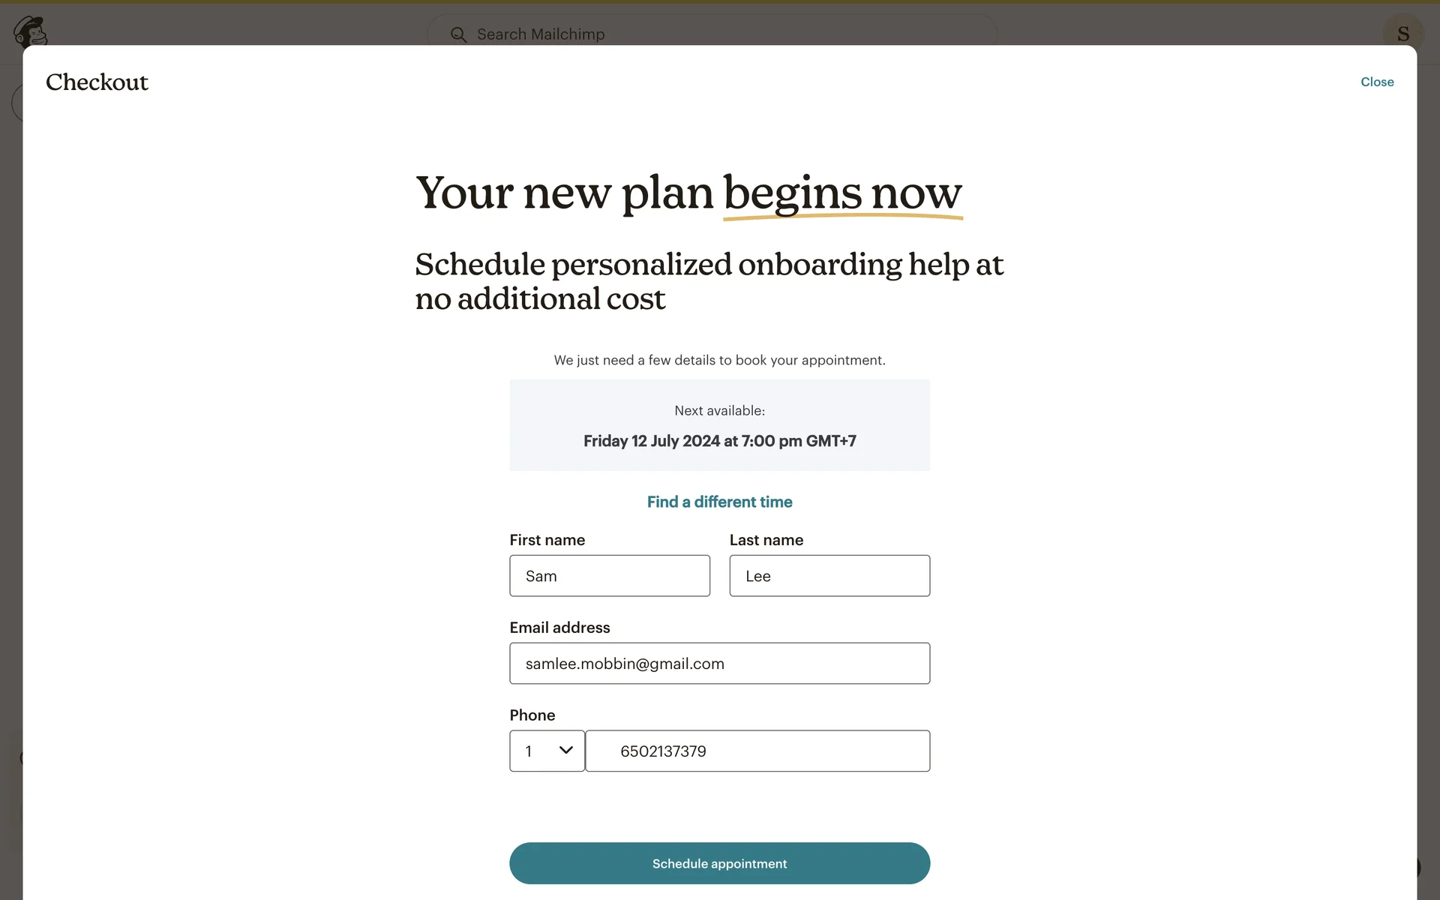Click the Find a different time link

point(719,502)
